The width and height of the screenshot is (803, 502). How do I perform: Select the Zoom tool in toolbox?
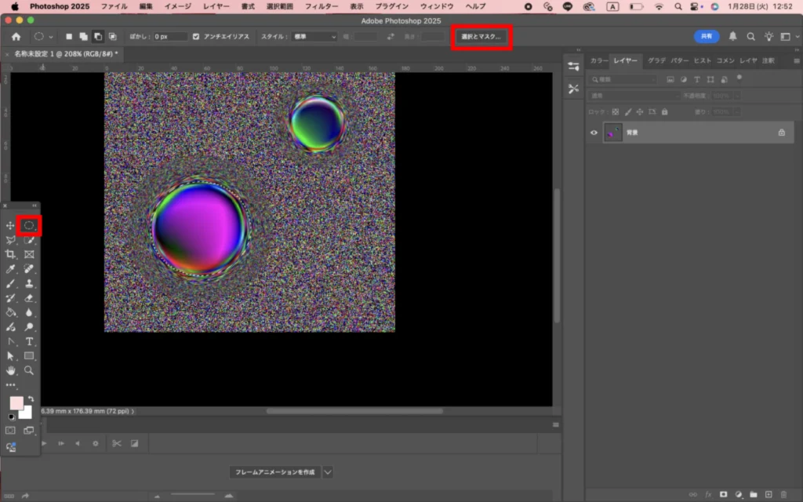pos(29,370)
